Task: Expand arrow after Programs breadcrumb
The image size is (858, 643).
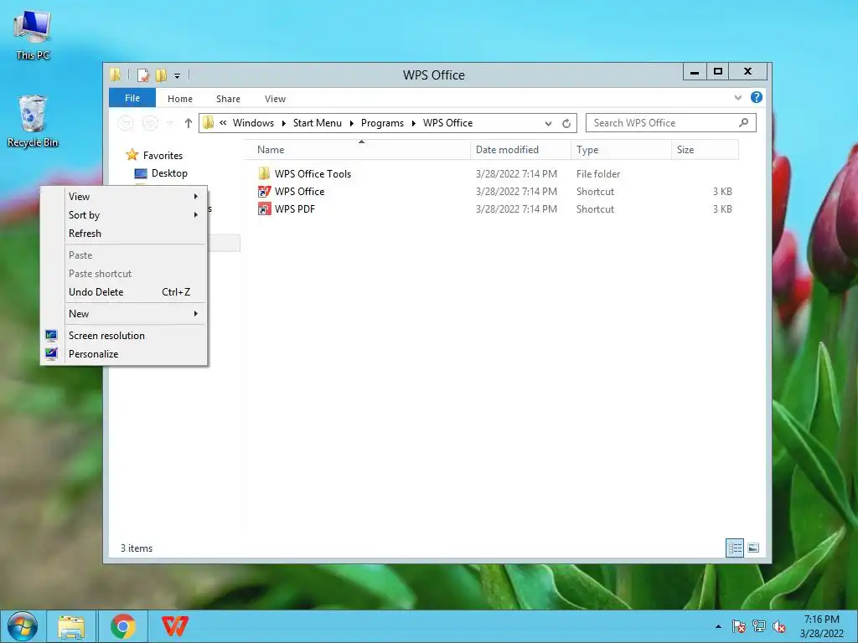Action: [x=413, y=124]
